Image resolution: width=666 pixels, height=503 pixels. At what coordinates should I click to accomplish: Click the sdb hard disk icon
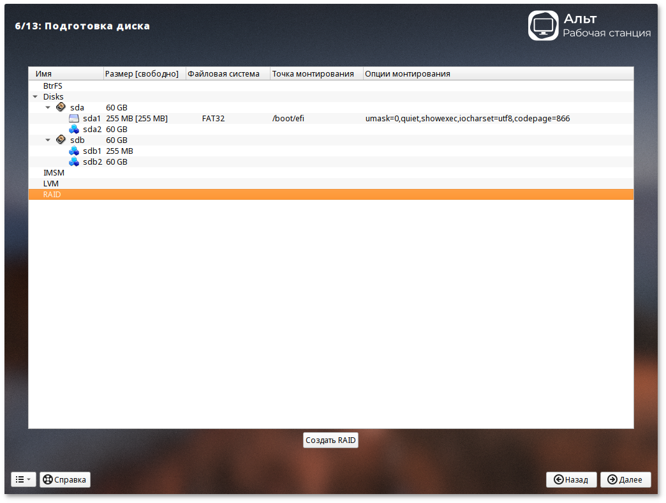[61, 140]
